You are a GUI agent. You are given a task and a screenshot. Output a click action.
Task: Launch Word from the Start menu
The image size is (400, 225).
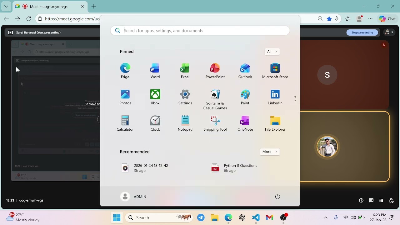coord(155,71)
